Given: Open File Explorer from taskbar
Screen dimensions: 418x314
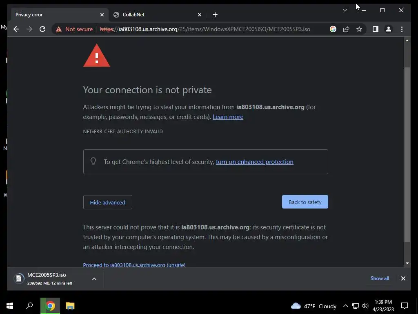Looking at the screenshot, I should coord(70,306).
